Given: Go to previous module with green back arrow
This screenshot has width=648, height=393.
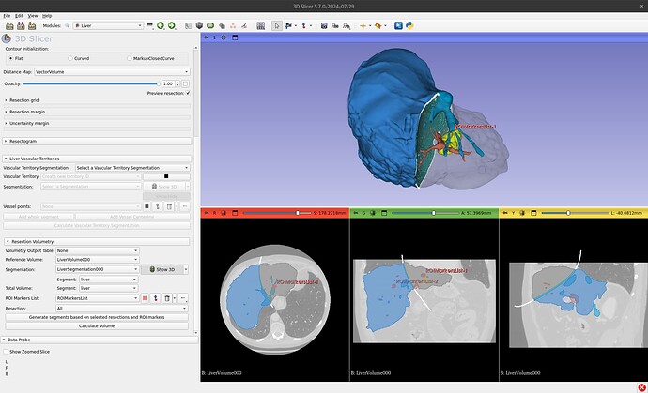Looking at the screenshot, I should coord(161,25).
